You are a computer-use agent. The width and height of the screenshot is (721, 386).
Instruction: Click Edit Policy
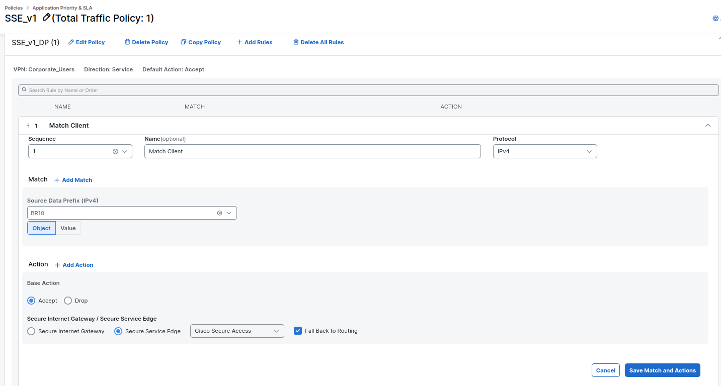click(x=86, y=42)
